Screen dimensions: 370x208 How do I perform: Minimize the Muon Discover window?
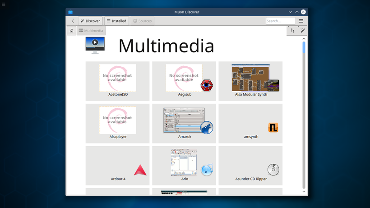point(290,12)
